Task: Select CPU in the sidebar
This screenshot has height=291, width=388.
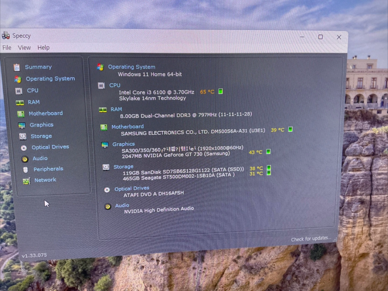Action: 33,91
